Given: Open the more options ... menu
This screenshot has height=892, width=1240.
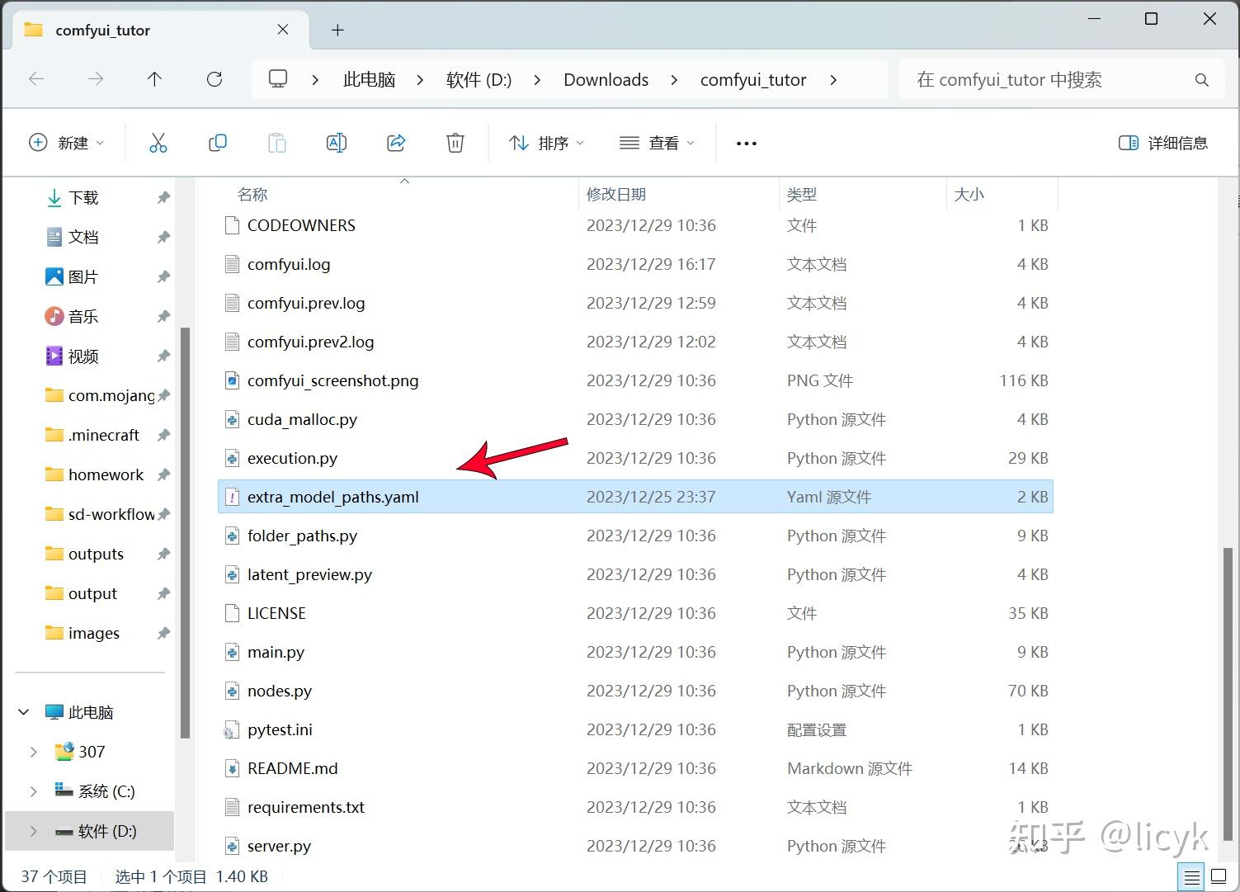Looking at the screenshot, I should [745, 142].
